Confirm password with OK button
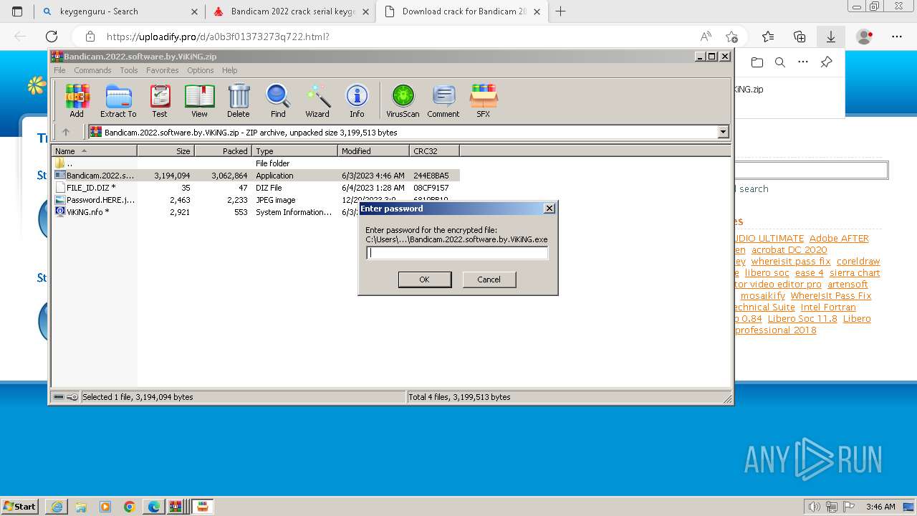The image size is (917, 516). pos(424,279)
